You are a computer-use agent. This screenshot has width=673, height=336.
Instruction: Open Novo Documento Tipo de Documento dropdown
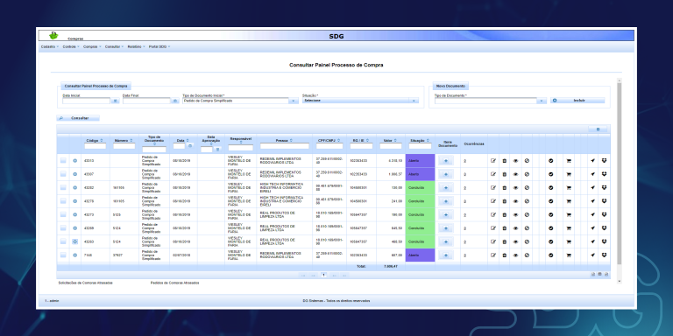click(542, 101)
